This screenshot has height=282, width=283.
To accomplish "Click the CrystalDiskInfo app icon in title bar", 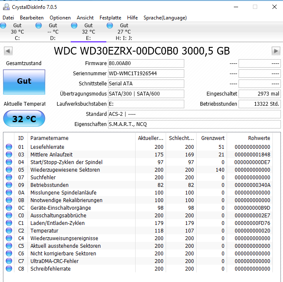I will coord(6,7).
